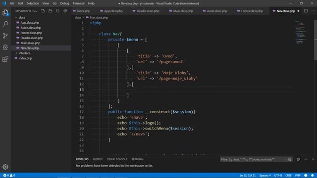Screen dimensions: 317x178
Task: Click the class breadcrumb segment
Action: [78, 18]
